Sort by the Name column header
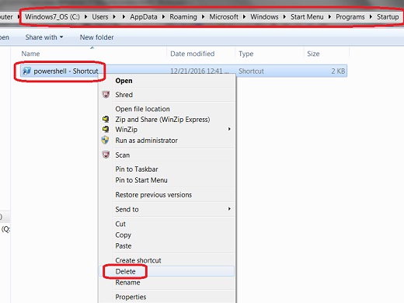The height and width of the screenshot is (303, 404). tap(30, 54)
